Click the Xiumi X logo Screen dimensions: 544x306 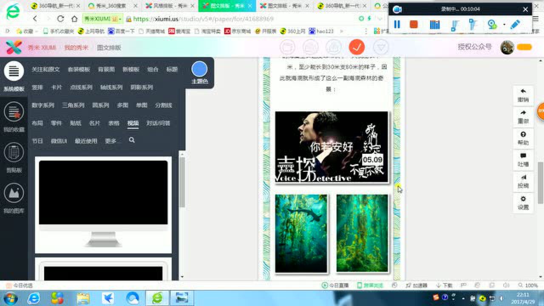click(x=14, y=47)
